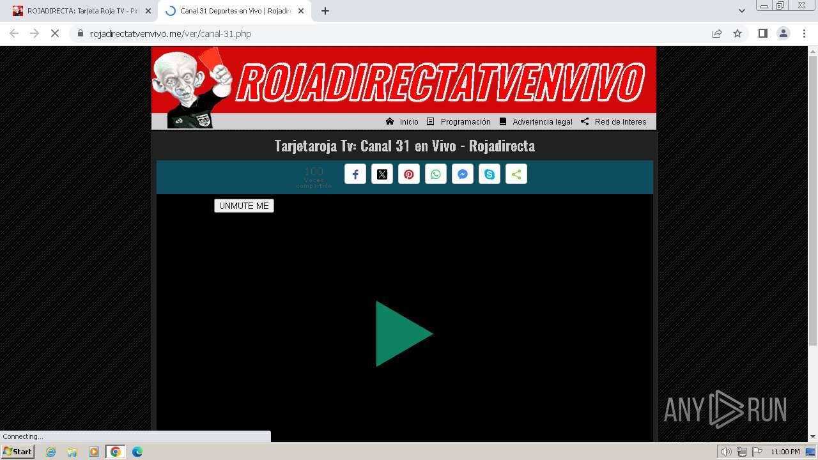Click the 100 veces compartido counter

[x=314, y=177]
